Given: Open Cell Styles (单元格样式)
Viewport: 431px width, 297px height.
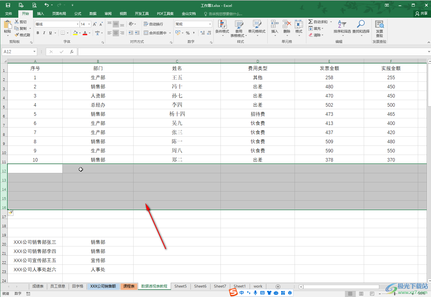Looking at the screenshot, I should click(257, 28).
